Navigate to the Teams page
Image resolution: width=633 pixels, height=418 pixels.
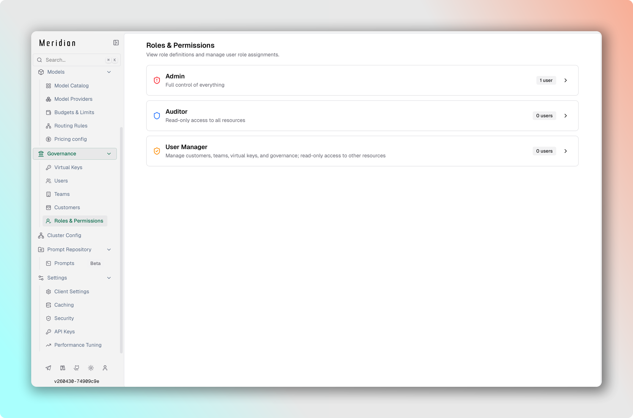(x=75, y=194)
